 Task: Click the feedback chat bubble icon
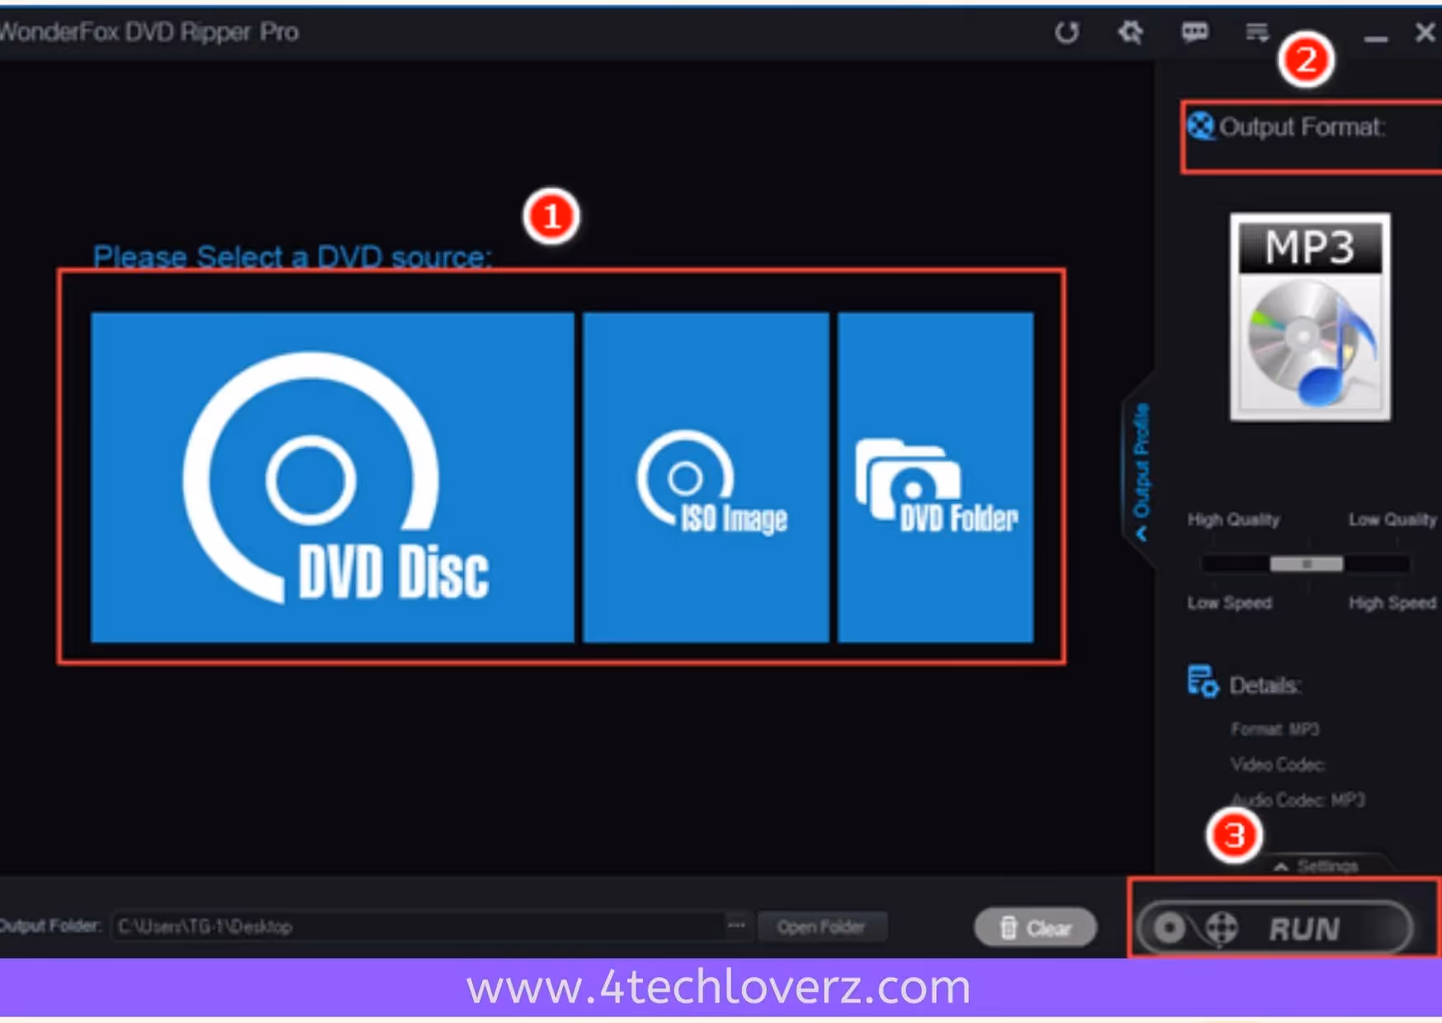click(1194, 33)
